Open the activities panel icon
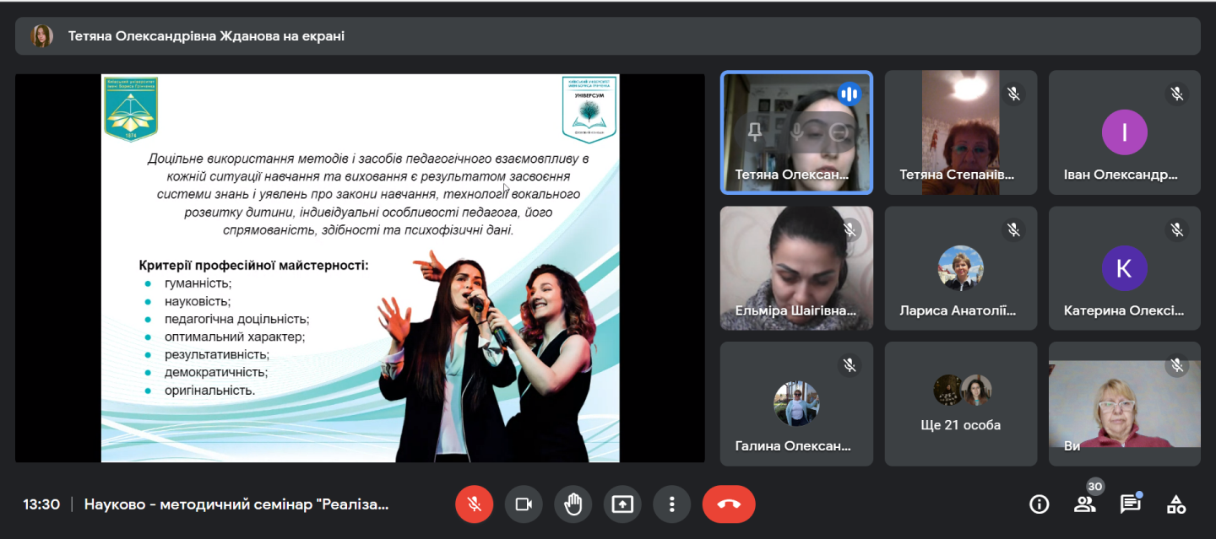The width and height of the screenshot is (1216, 539). coord(1175,504)
